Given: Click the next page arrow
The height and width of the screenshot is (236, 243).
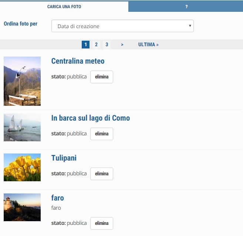Looking at the screenshot, I should click(122, 44).
